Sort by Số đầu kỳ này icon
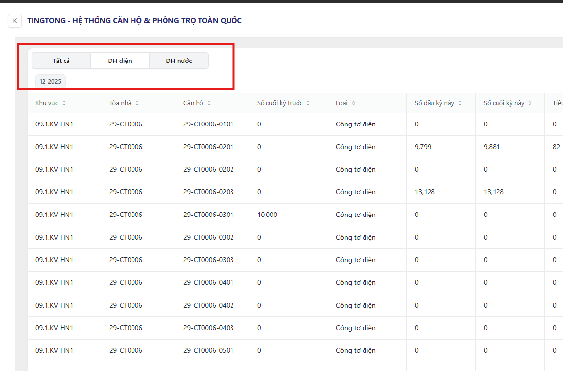This screenshot has height=371, width=563. [460, 103]
